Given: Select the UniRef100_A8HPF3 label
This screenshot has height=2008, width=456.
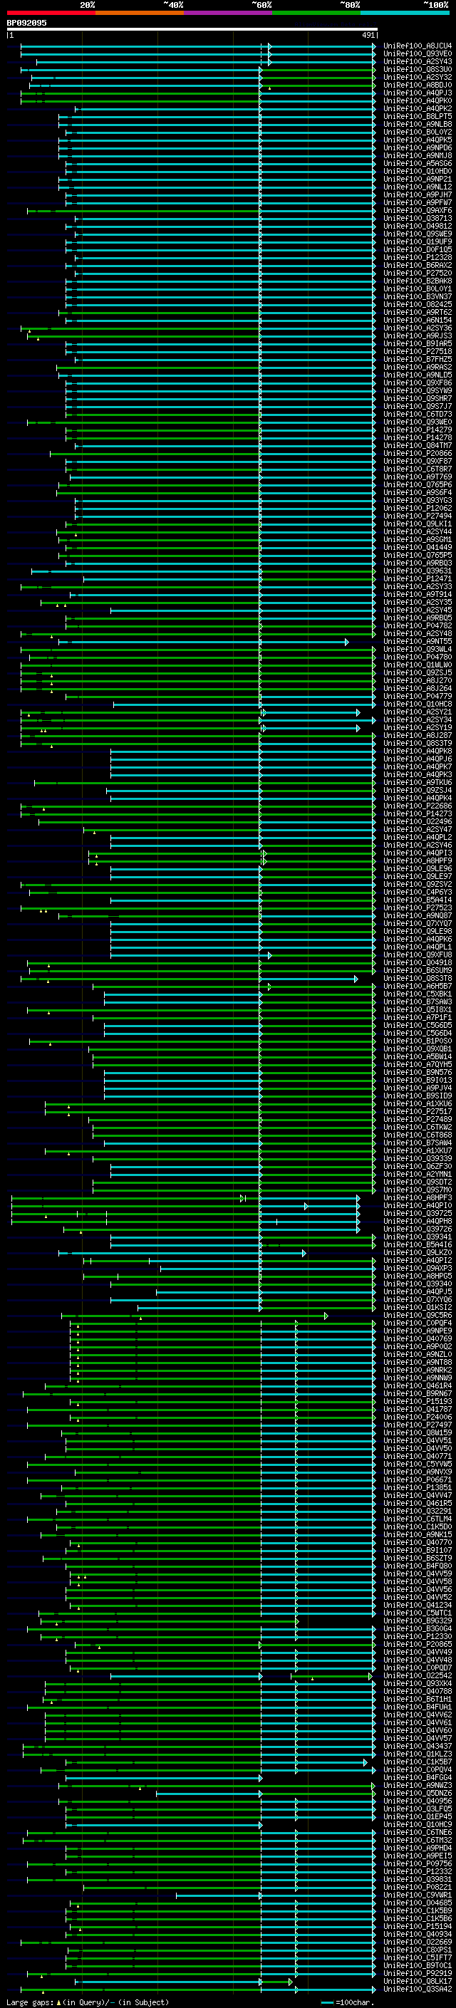Looking at the screenshot, I should pos(418,1198).
